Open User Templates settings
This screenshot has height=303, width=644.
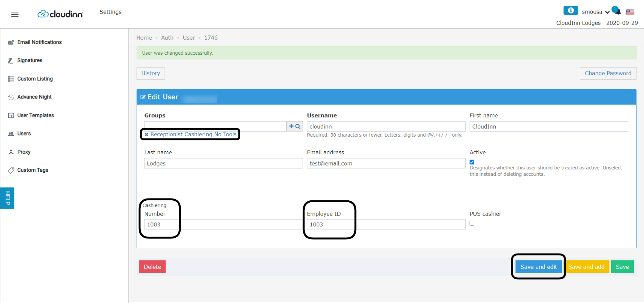[35, 115]
